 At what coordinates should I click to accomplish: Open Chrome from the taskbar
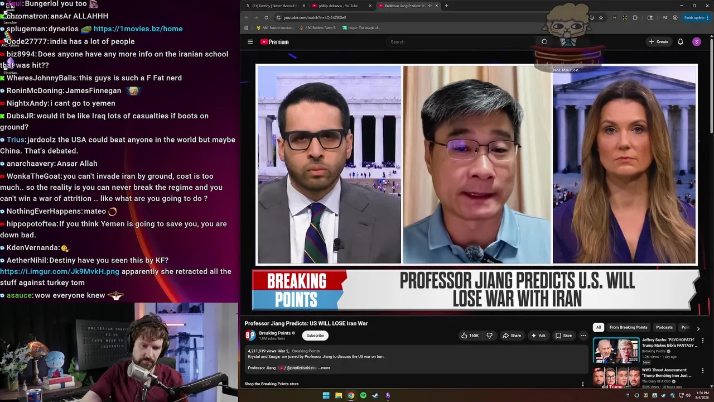[351, 395]
